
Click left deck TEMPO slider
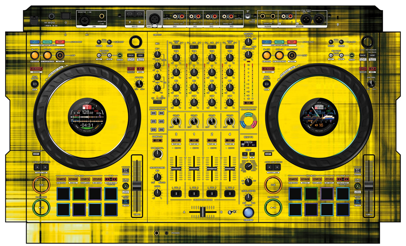137,186
